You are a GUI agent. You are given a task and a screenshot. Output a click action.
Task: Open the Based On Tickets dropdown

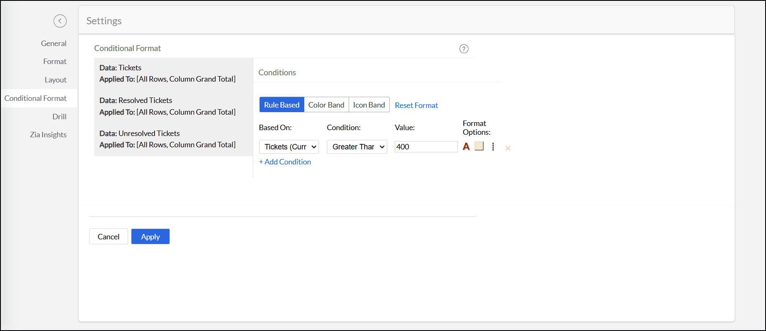click(x=289, y=147)
